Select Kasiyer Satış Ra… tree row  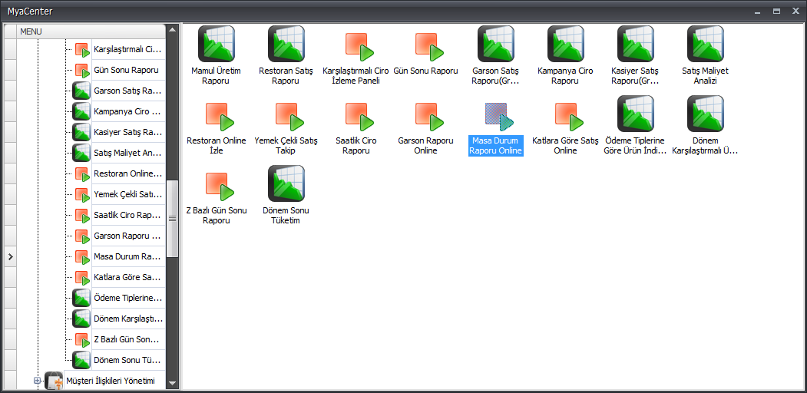coord(128,132)
